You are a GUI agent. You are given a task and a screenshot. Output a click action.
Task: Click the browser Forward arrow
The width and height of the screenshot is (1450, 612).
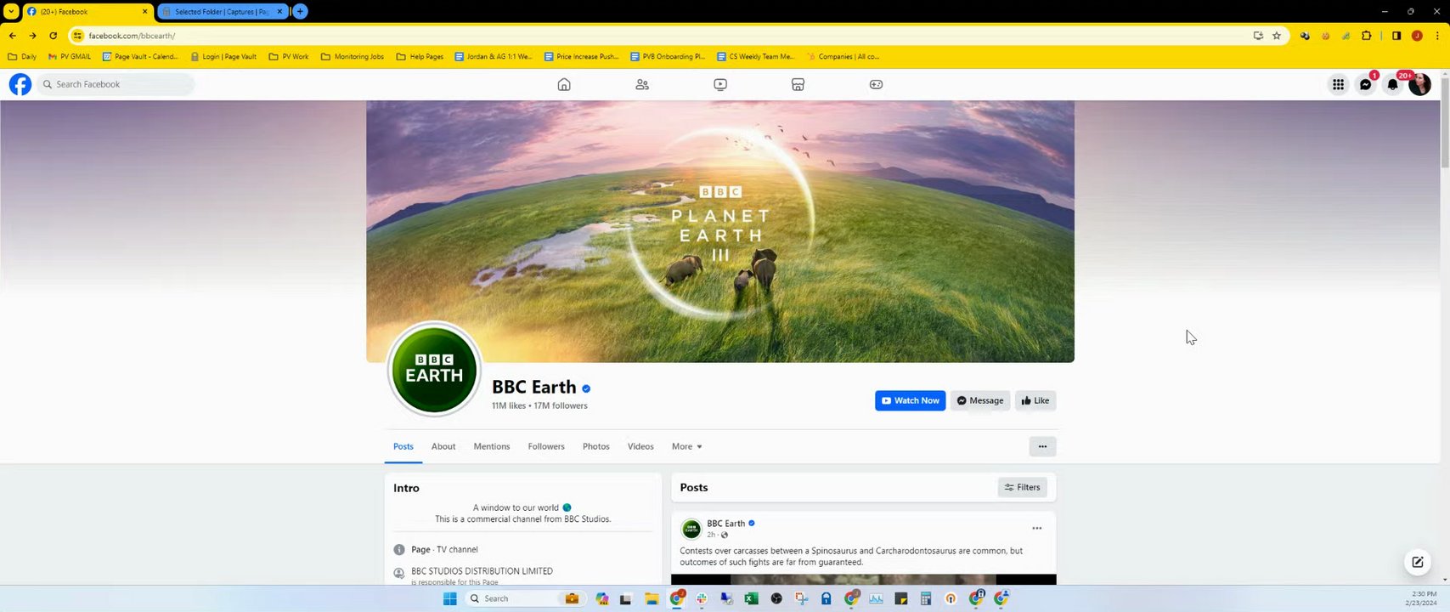[x=32, y=36]
